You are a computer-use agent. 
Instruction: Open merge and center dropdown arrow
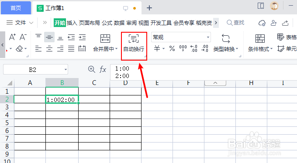coord(117,49)
